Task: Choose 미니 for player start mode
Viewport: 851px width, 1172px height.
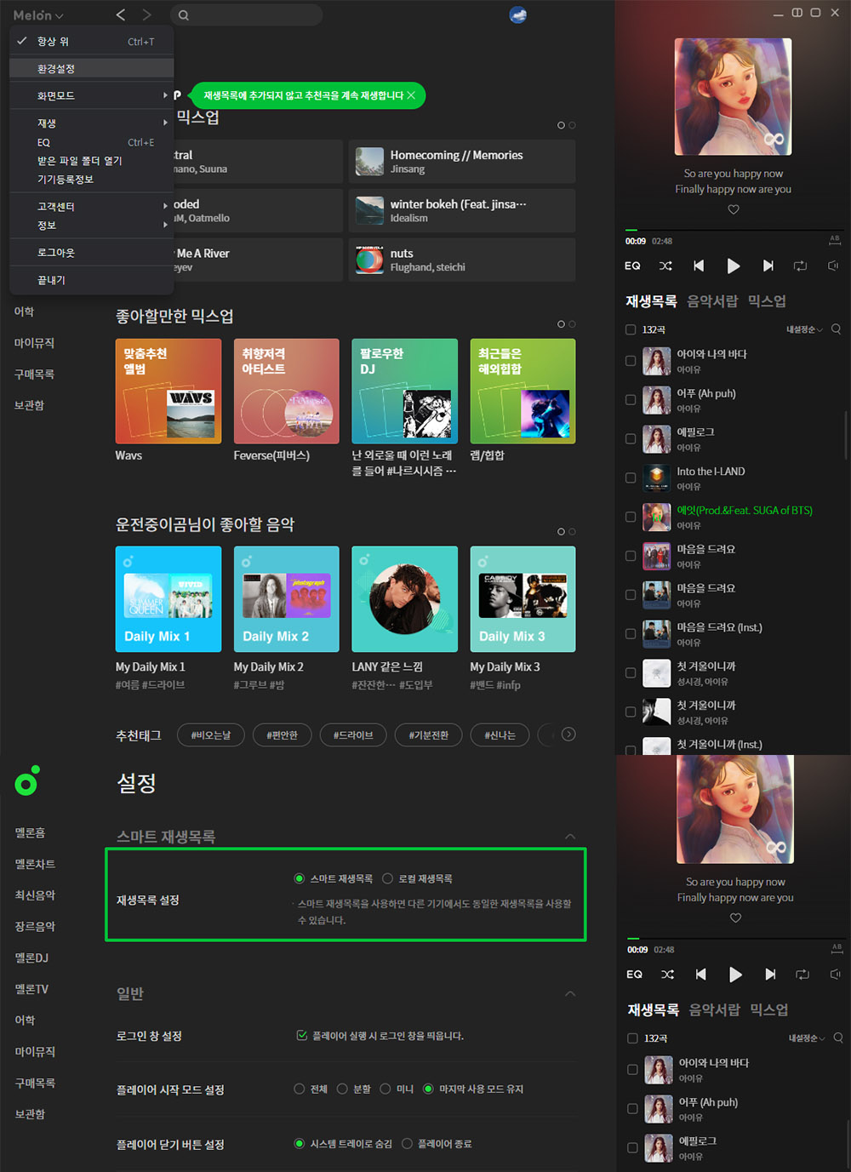Action: point(386,1089)
